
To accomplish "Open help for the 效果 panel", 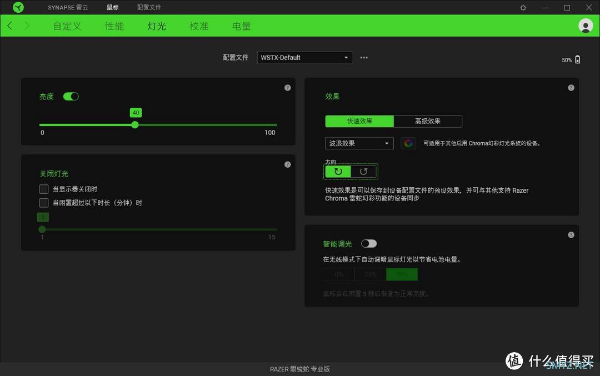I will pyautogui.click(x=571, y=88).
